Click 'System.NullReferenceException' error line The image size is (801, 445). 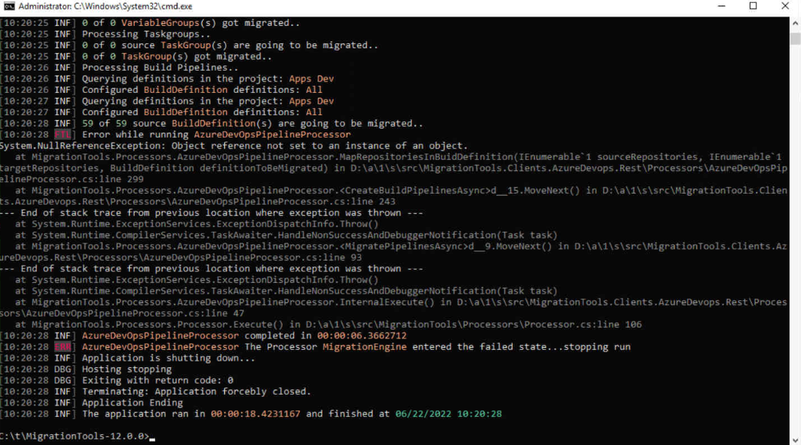(x=234, y=146)
